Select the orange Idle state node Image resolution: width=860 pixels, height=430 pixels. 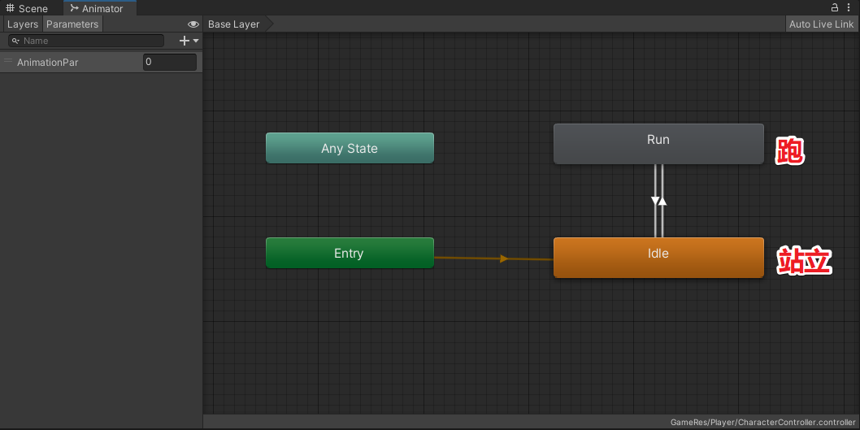[x=658, y=257]
